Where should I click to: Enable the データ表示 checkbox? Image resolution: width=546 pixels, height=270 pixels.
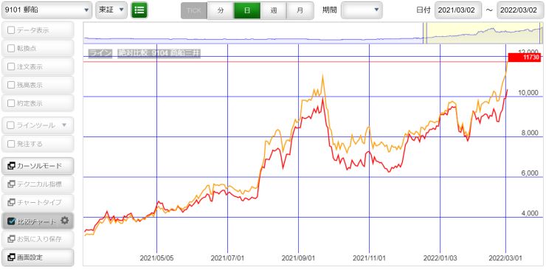11,30
